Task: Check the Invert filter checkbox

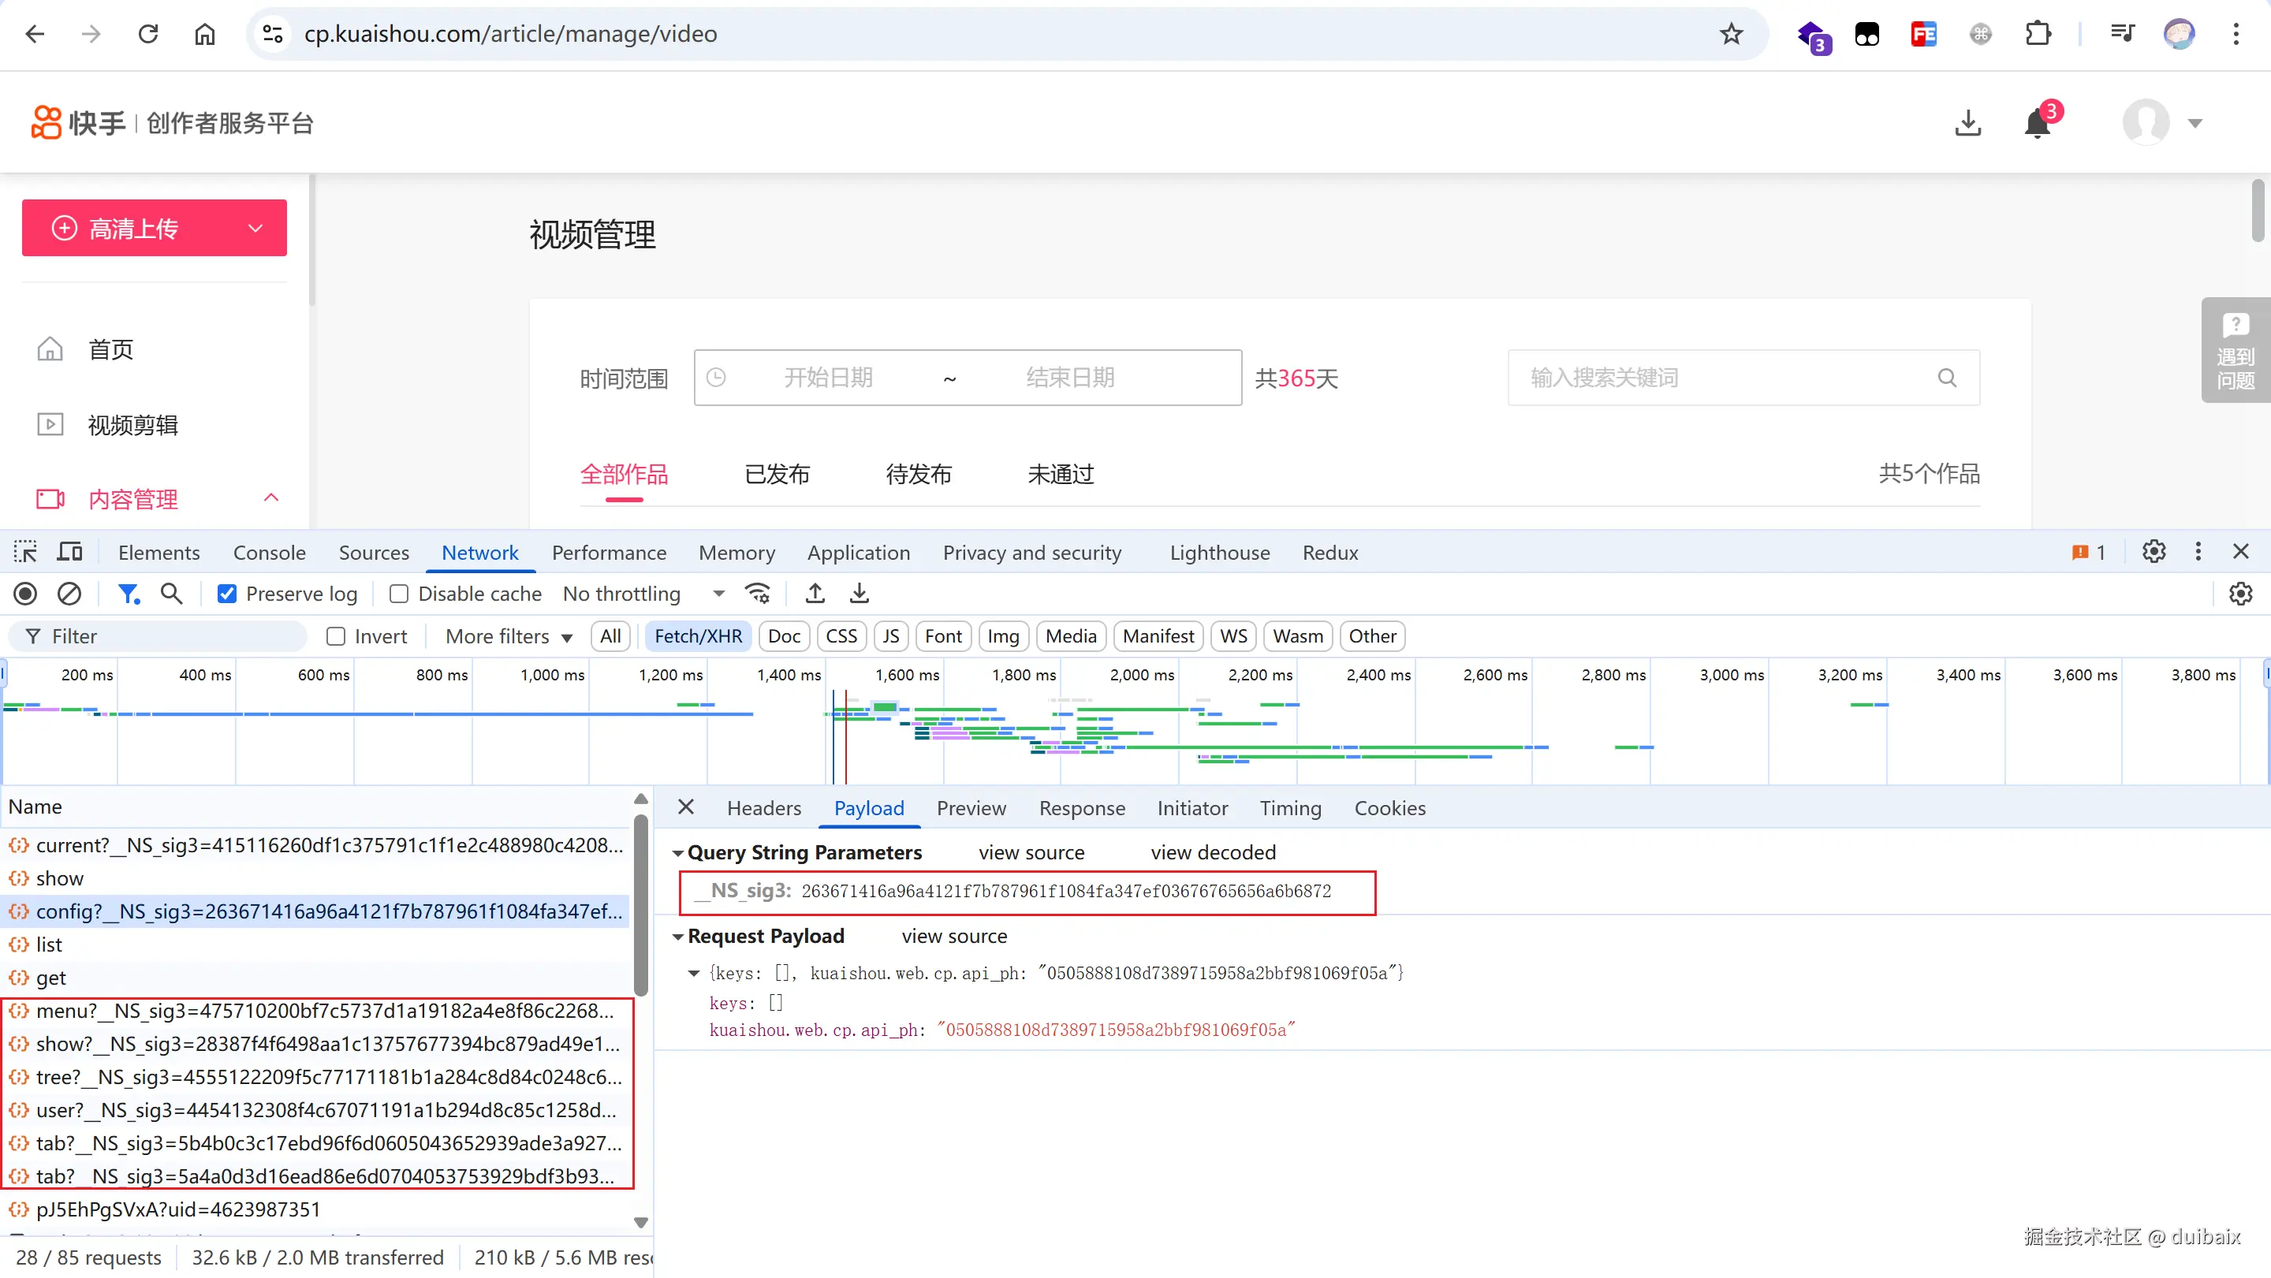Action: pos(336,636)
